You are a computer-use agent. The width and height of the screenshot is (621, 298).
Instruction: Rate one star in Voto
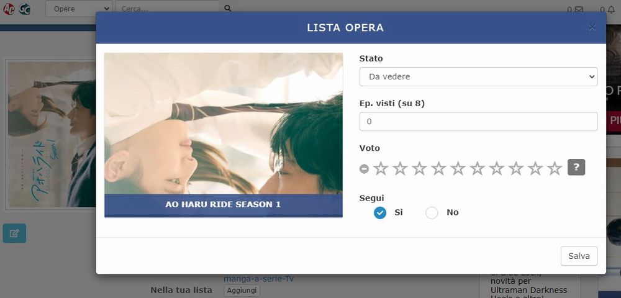(x=381, y=168)
